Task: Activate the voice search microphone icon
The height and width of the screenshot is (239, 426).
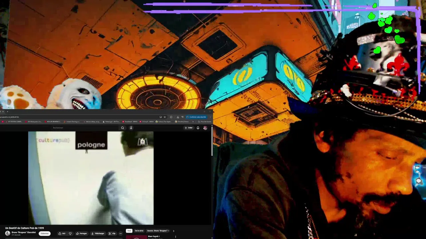Action: click(131, 128)
